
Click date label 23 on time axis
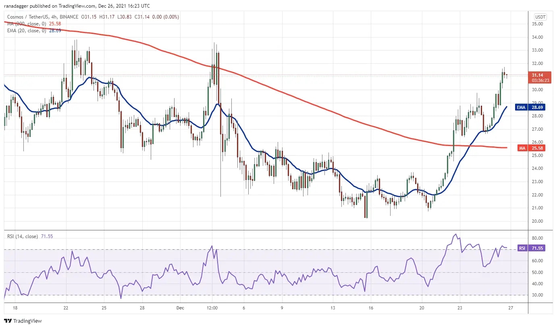click(x=460, y=307)
